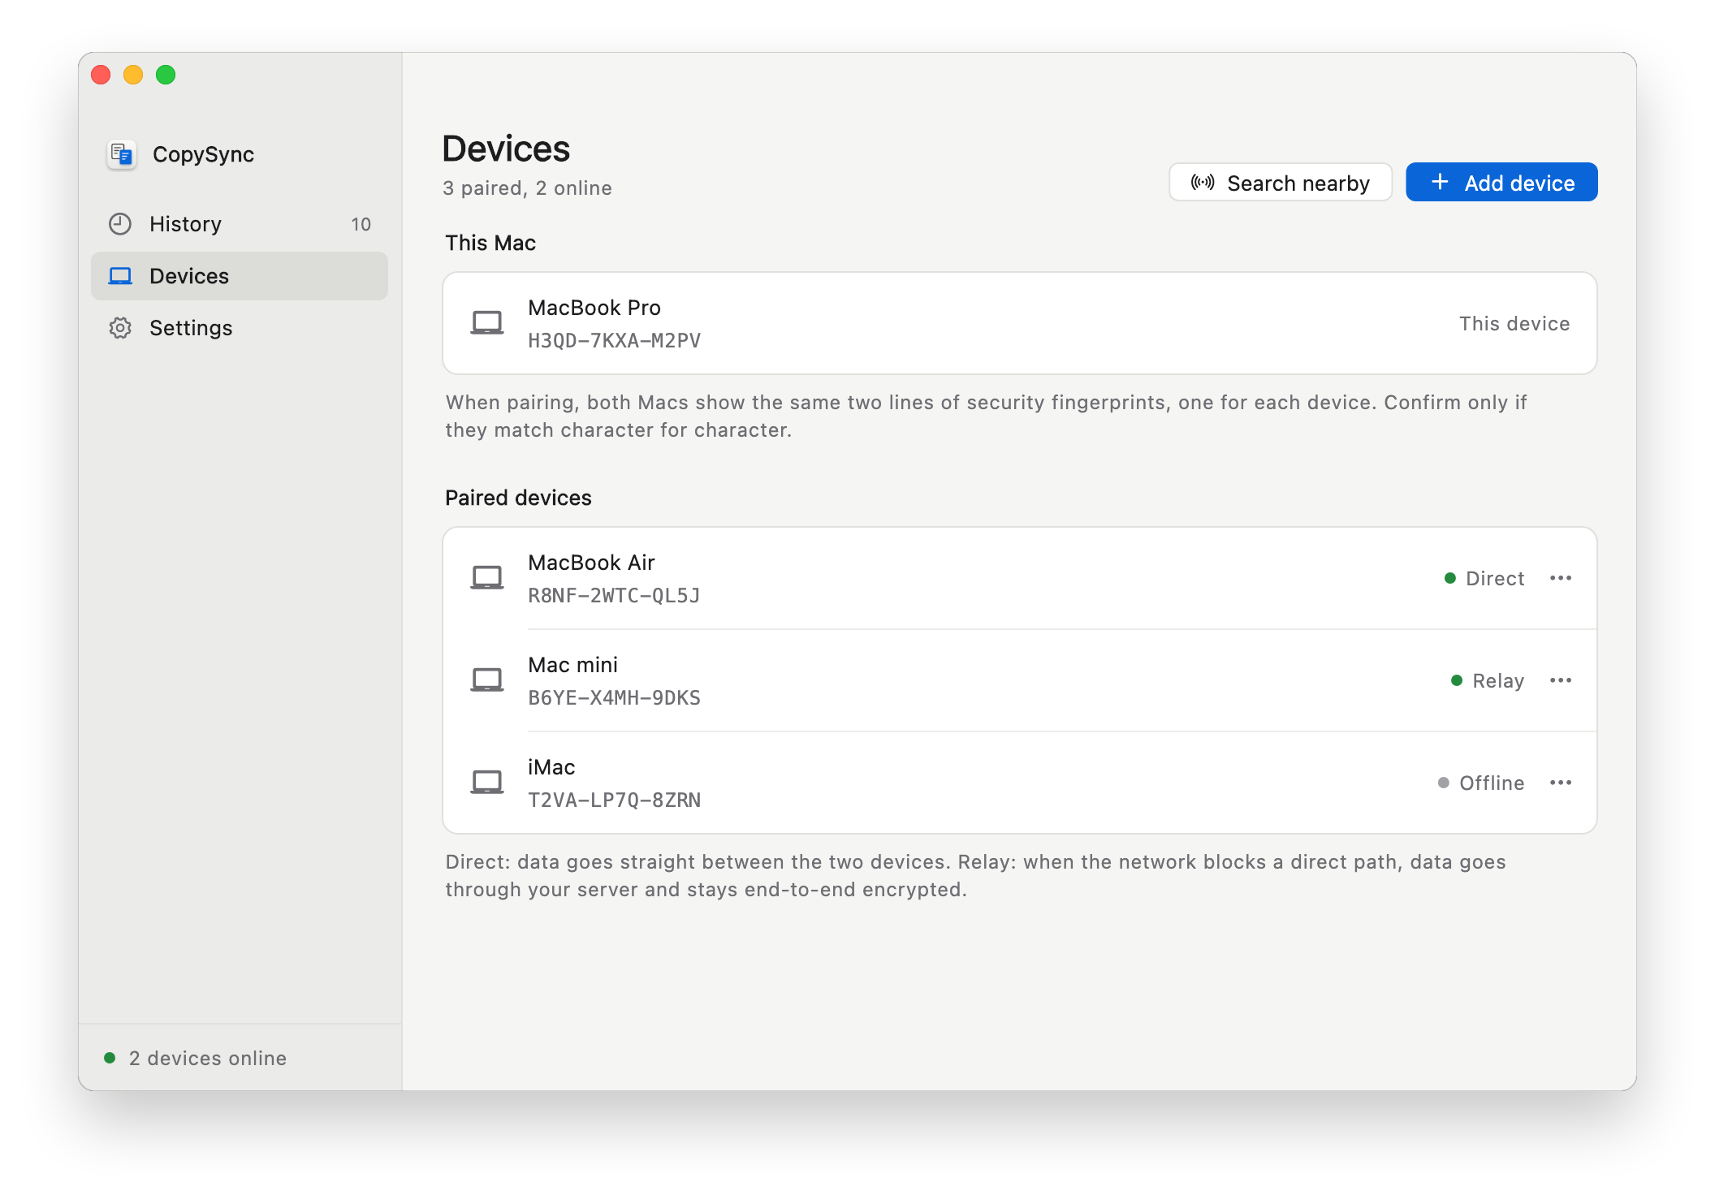Click the laptop icon for MacBook Air
Viewport: 1715px width, 1195px height.
pos(487,578)
